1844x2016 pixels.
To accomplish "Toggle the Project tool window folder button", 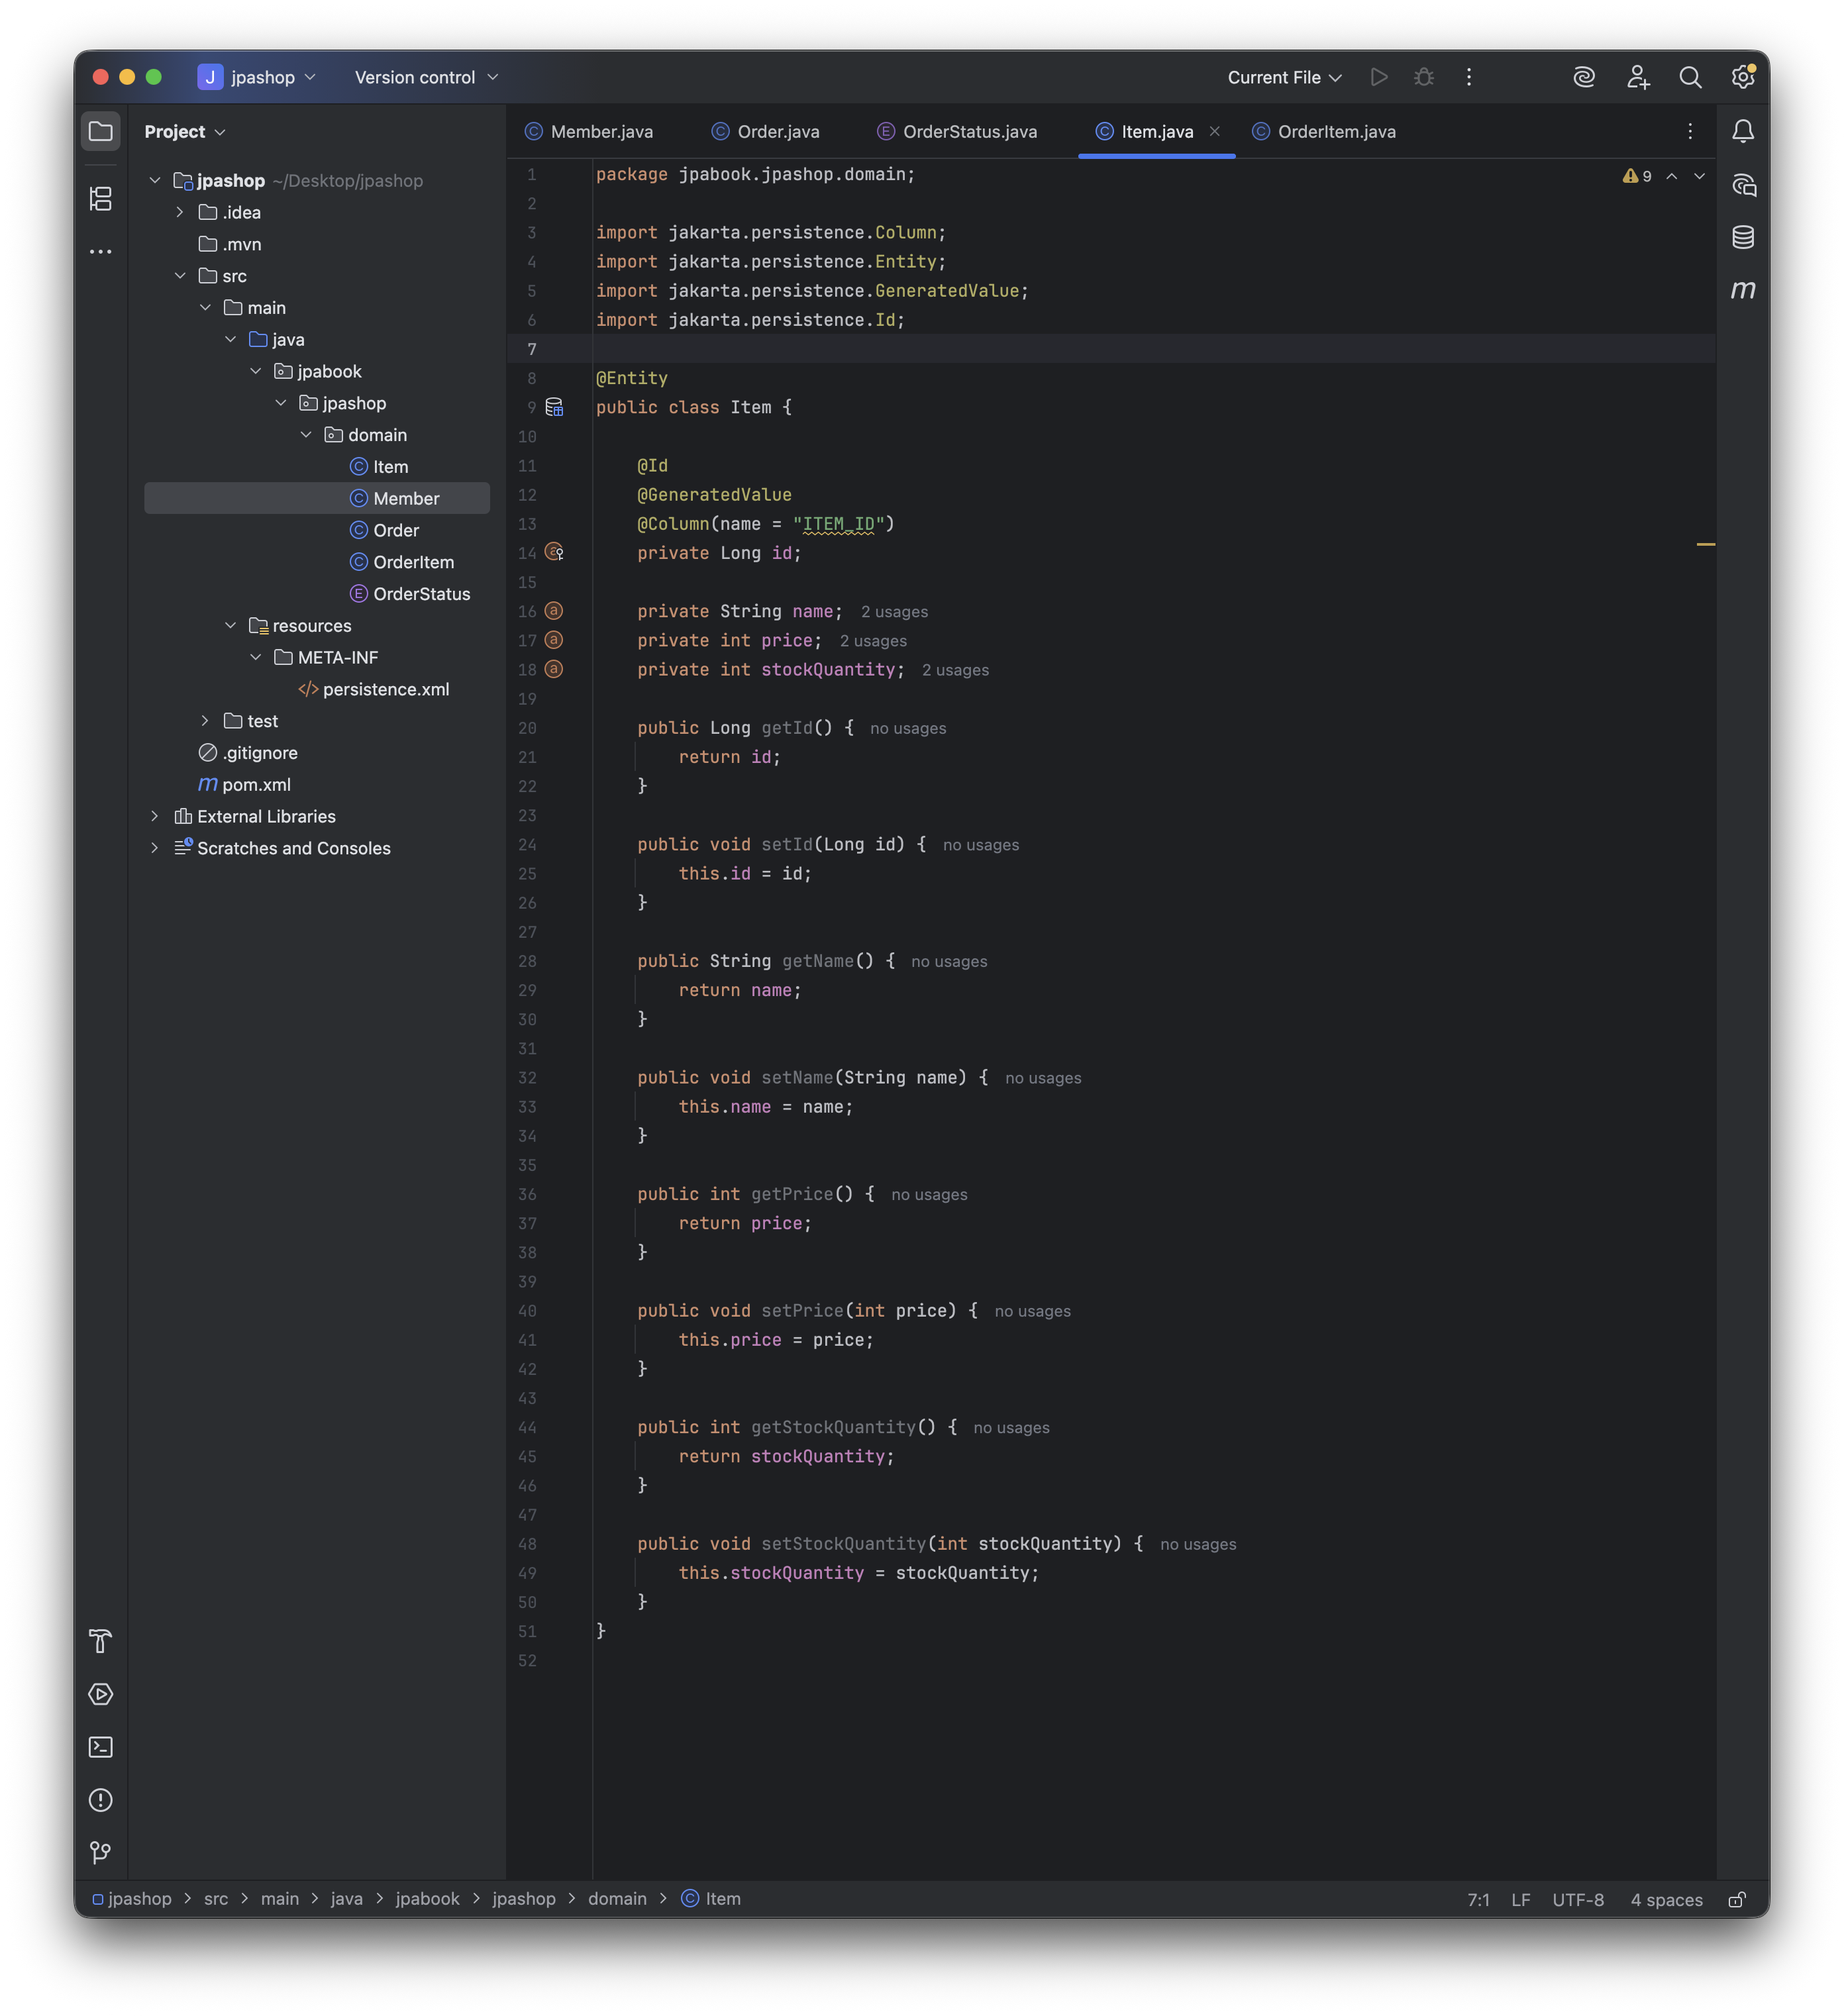I will click(101, 131).
